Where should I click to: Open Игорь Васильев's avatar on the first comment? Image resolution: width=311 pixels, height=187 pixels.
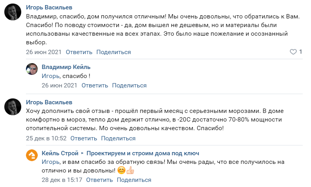(13, 12)
